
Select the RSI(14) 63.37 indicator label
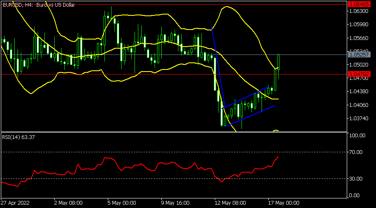point(18,137)
